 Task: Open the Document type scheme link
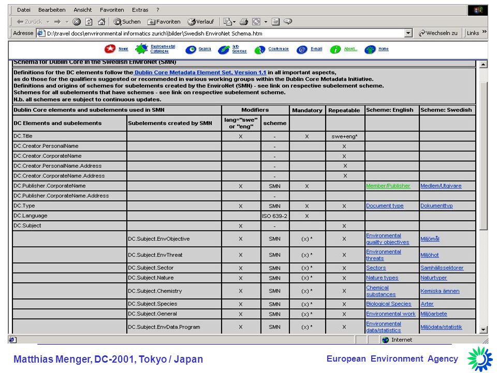coord(385,206)
